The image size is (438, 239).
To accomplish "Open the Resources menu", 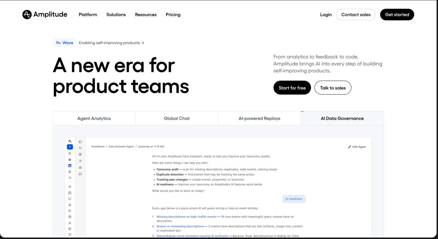I will [146, 15].
